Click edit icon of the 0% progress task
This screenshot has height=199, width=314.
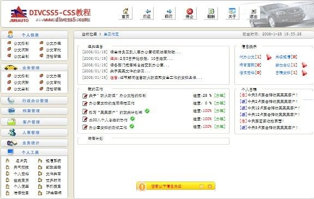85,103
